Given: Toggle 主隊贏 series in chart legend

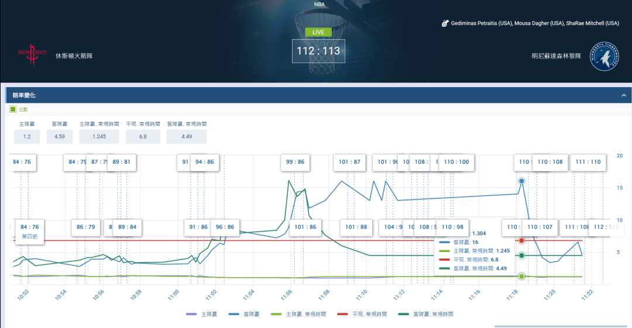Looking at the screenshot, I should (201, 315).
